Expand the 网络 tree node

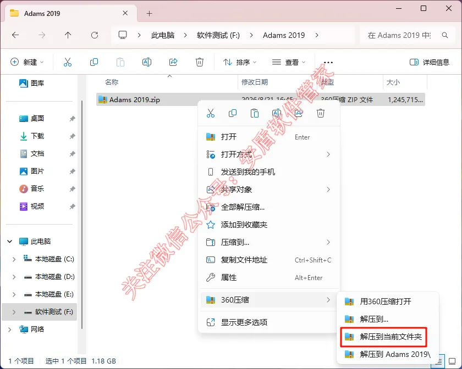click(10, 329)
